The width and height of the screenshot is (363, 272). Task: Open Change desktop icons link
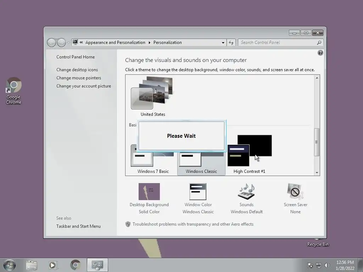click(x=77, y=70)
